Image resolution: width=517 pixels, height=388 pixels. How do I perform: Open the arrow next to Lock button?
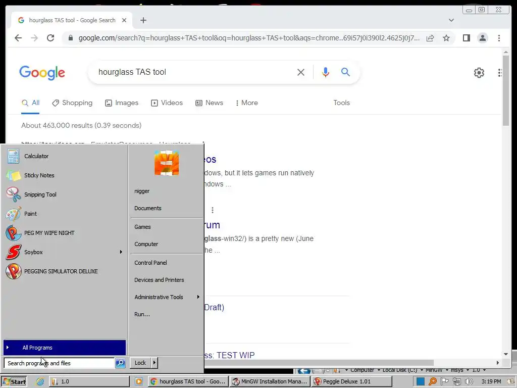(x=154, y=363)
